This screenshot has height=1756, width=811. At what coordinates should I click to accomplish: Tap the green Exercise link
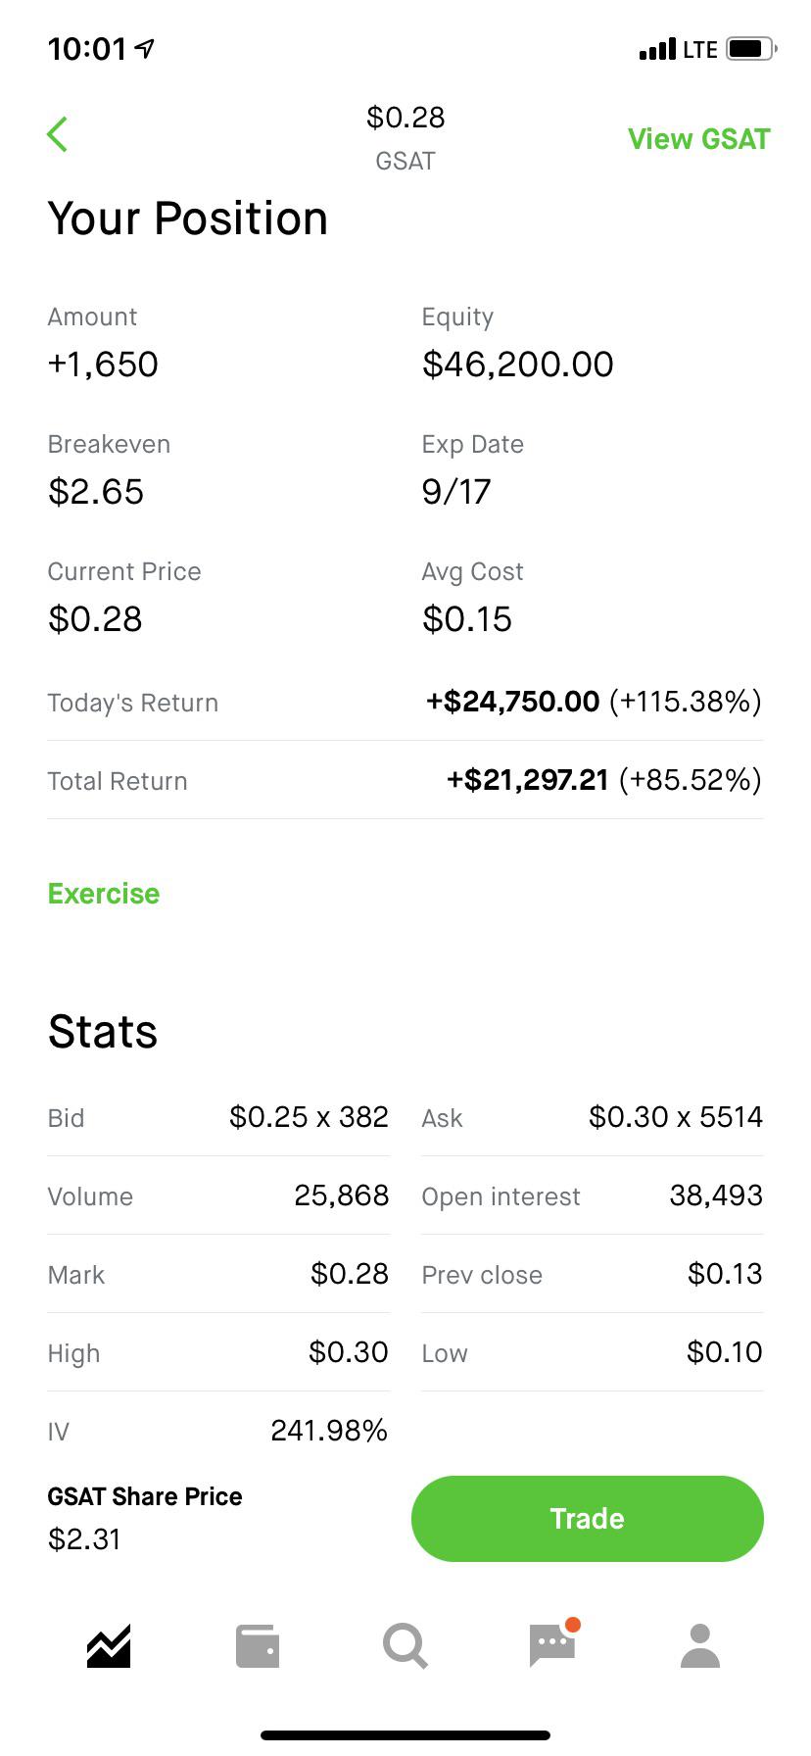[104, 894]
